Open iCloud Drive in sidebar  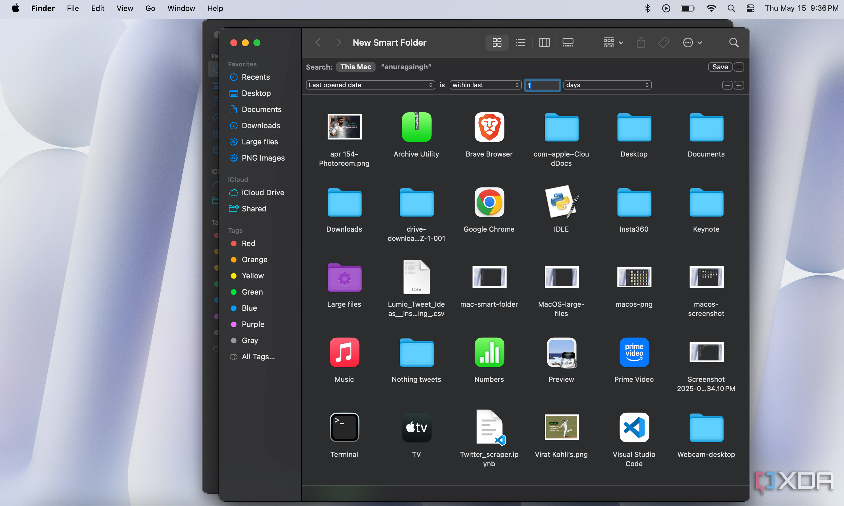(263, 192)
